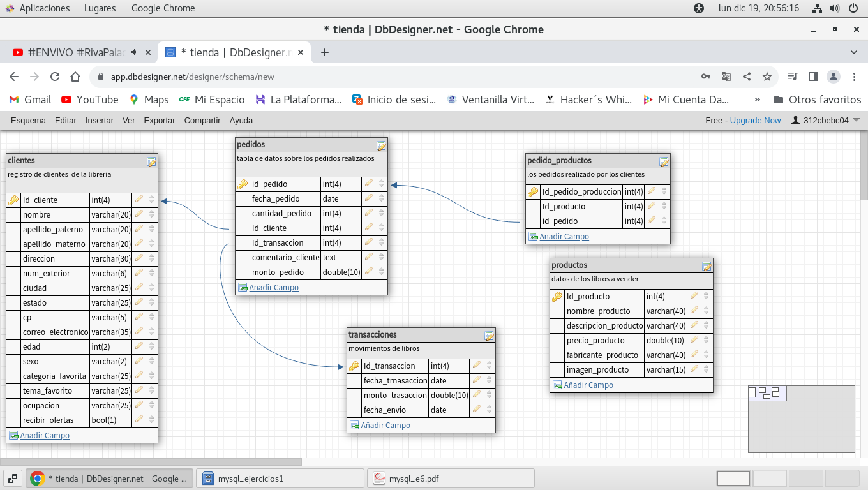Screen dimensions: 868x490
Task: Click edit note icon on transacciones table header
Action: [x=489, y=336]
